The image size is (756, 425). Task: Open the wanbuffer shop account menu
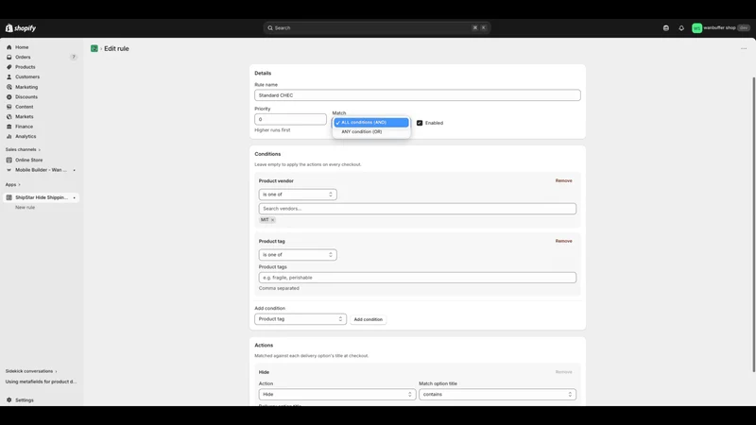(721, 28)
